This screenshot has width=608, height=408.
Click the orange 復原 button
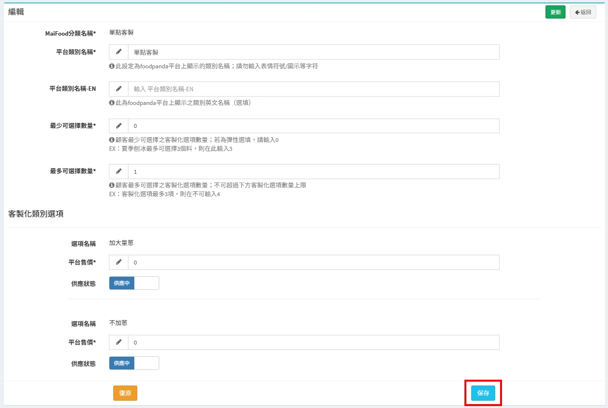click(125, 393)
